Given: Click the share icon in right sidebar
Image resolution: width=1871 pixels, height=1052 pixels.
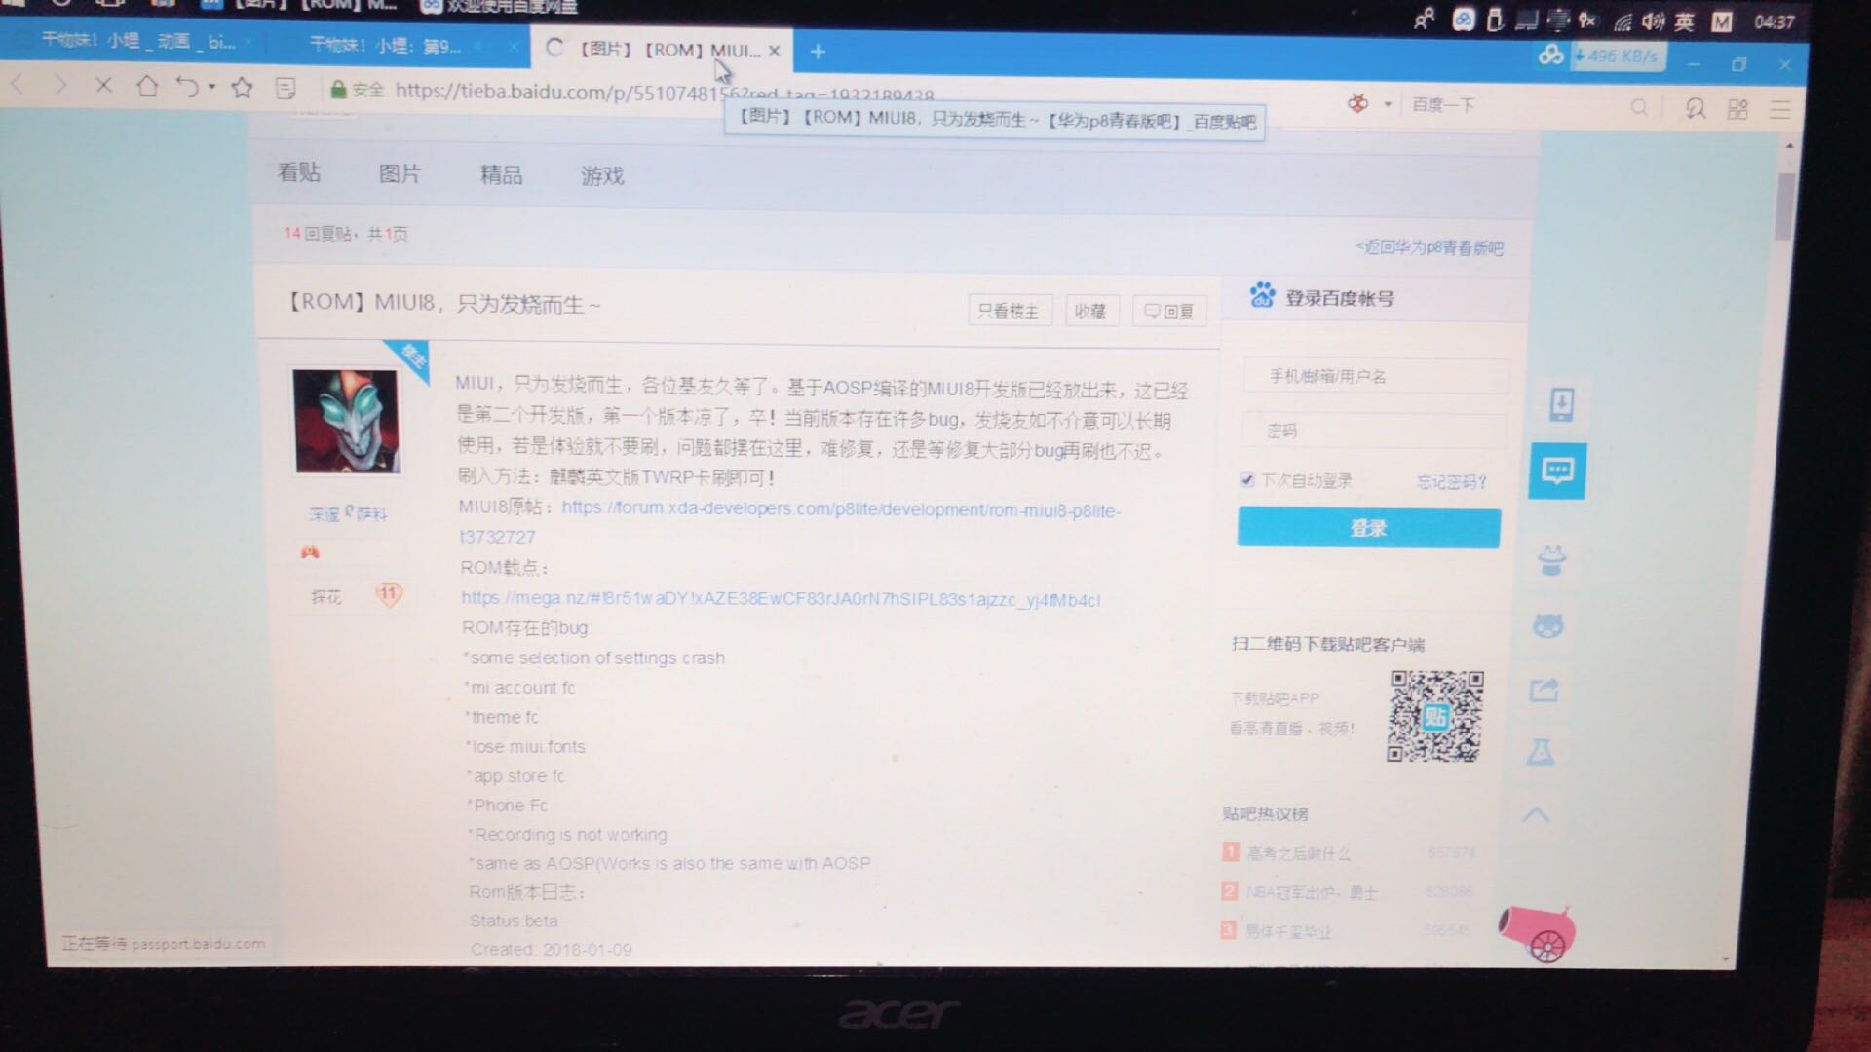Looking at the screenshot, I should [x=1545, y=691].
